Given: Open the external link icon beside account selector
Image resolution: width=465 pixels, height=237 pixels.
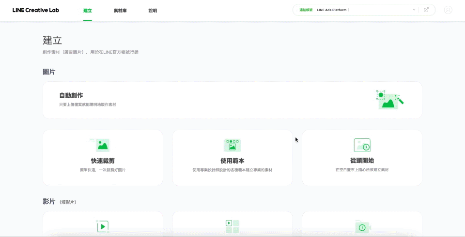Looking at the screenshot, I should point(426,10).
